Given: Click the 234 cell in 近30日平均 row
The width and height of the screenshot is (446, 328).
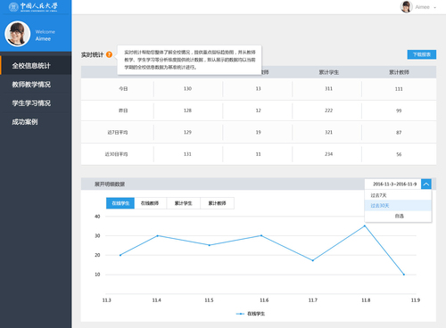Looking at the screenshot, I should 328,154.
